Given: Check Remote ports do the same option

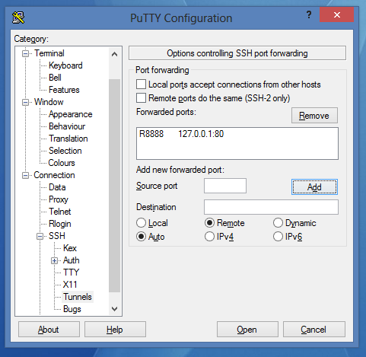Looking at the screenshot, I should (x=141, y=98).
